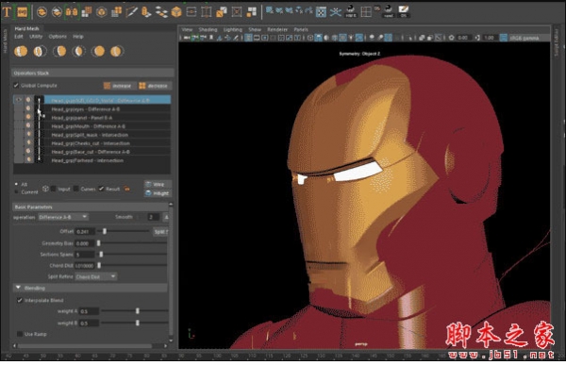Click the Split button beside Offset

(160, 231)
